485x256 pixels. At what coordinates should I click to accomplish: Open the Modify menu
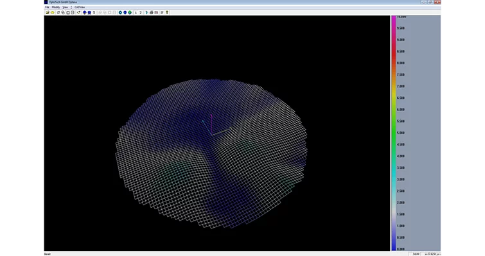click(56, 7)
